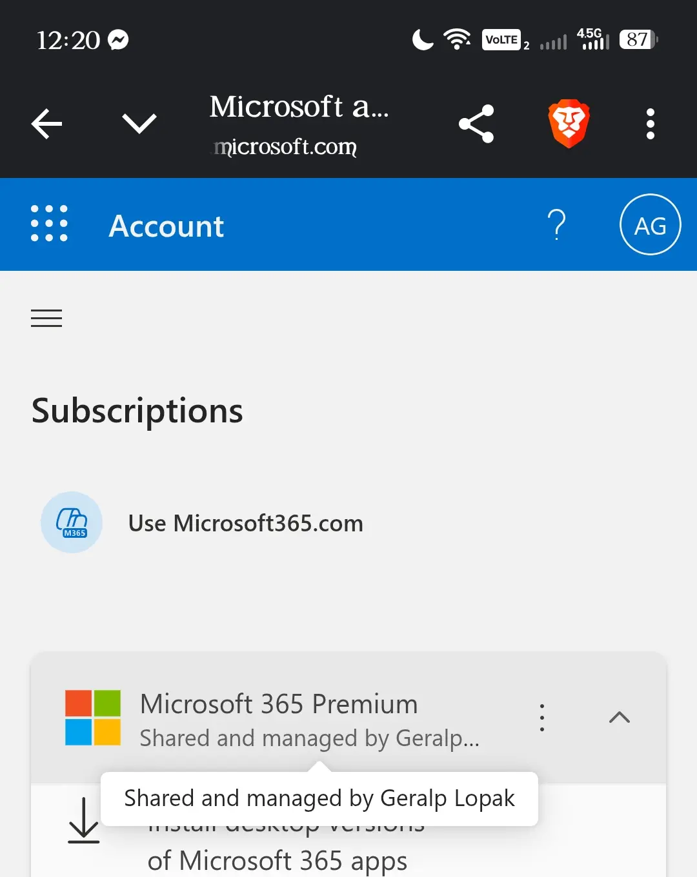
Task: Select the Account header label
Action: point(167,226)
